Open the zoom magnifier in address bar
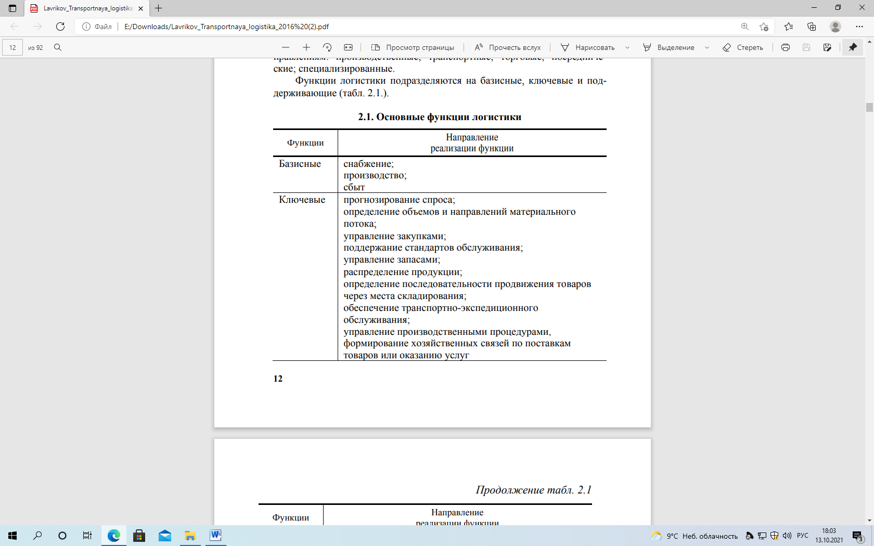The height and width of the screenshot is (546, 874). tap(744, 27)
